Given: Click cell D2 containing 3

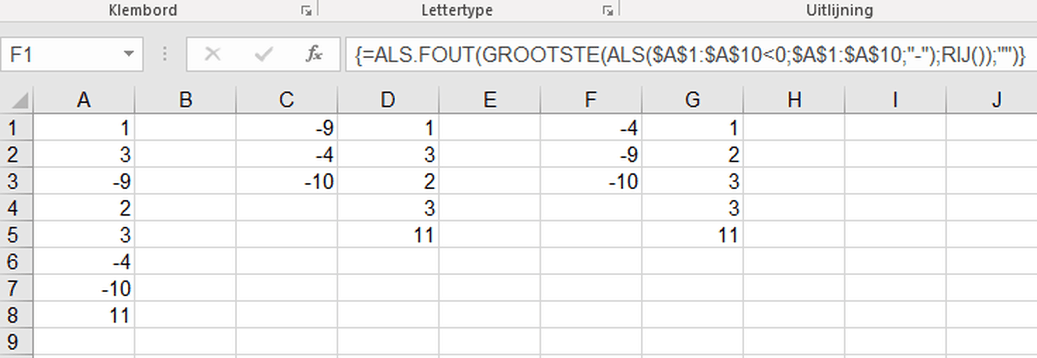Looking at the screenshot, I should 387,155.
